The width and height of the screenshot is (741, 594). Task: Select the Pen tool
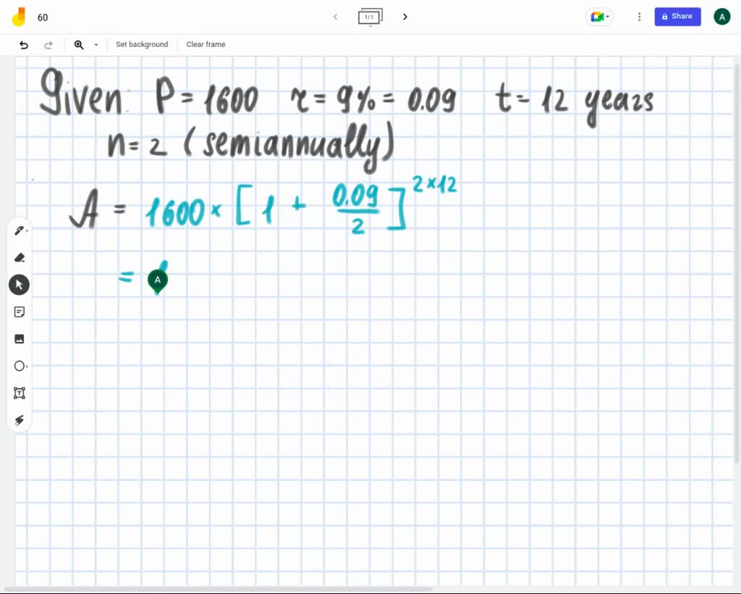point(20,230)
